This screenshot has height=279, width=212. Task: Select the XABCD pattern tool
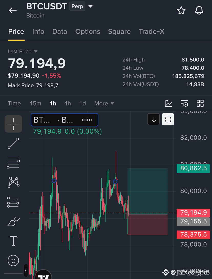pos(14,182)
